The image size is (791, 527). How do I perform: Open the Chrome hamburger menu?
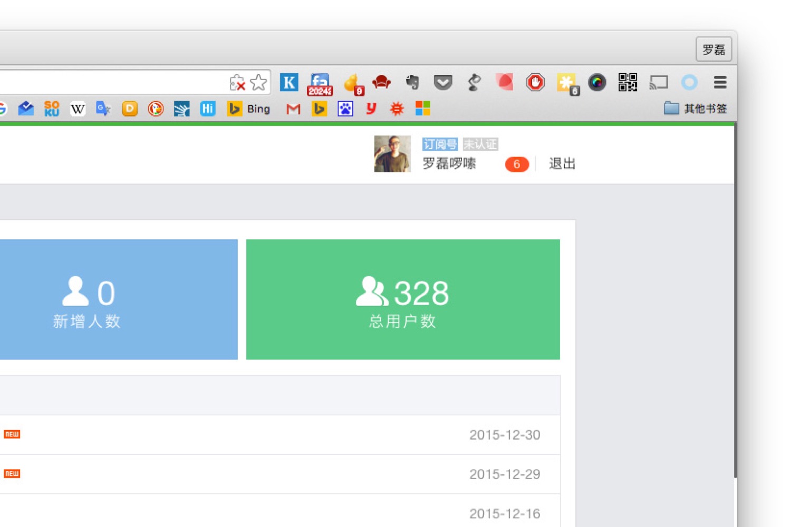pos(720,82)
